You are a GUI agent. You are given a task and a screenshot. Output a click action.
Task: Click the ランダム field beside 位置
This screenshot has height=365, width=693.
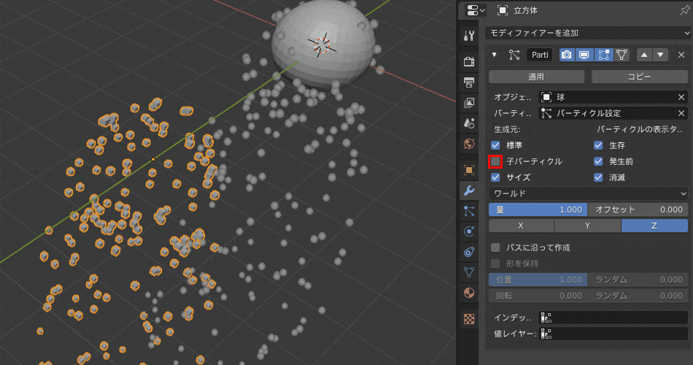click(638, 280)
